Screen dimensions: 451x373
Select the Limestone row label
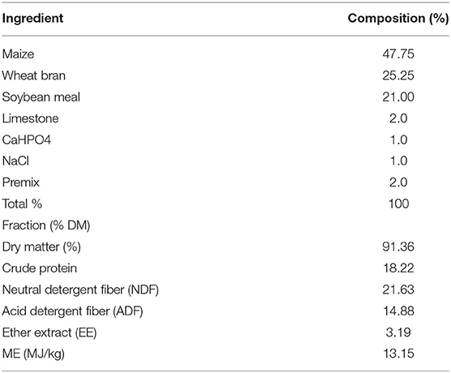(x=31, y=118)
